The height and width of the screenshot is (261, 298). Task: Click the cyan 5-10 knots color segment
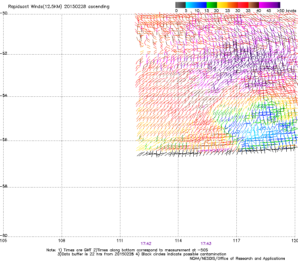pyautogui.click(x=191, y=5)
